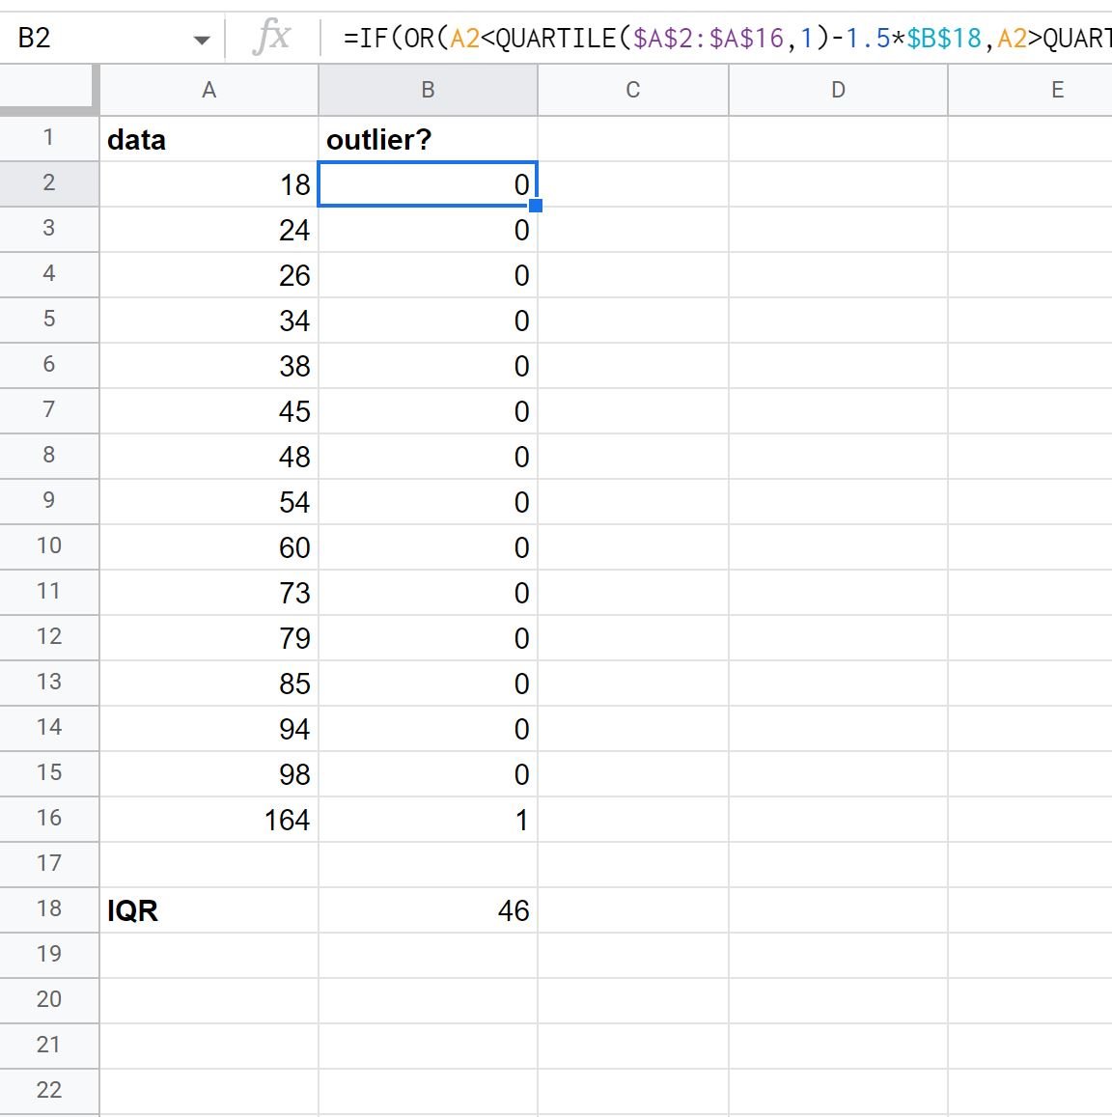1112x1117 pixels.
Task: Select row 12 header
Action: click(x=48, y=637)
